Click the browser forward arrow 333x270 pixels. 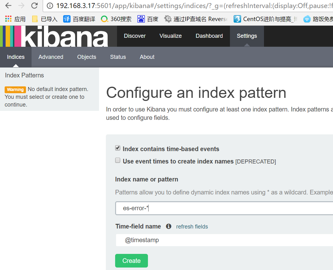coord(21,6)
